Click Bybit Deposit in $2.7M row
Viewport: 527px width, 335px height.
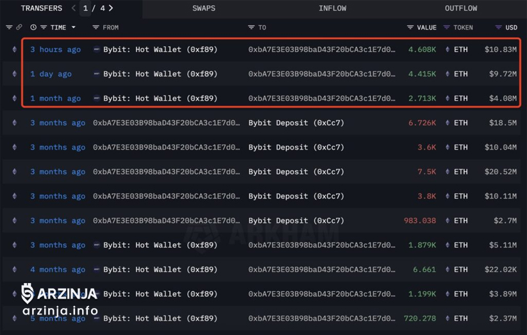point(296,221)
